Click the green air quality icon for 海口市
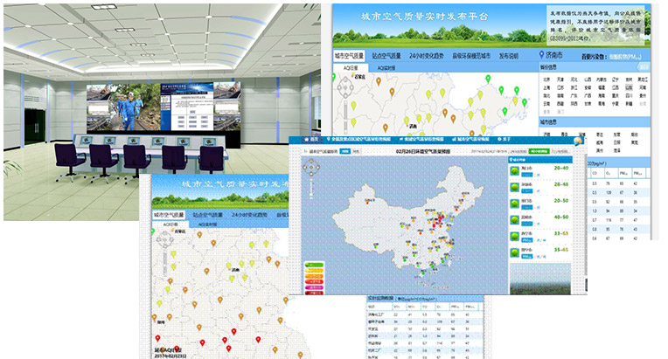The image size is (668, 359). coord(512,171)
